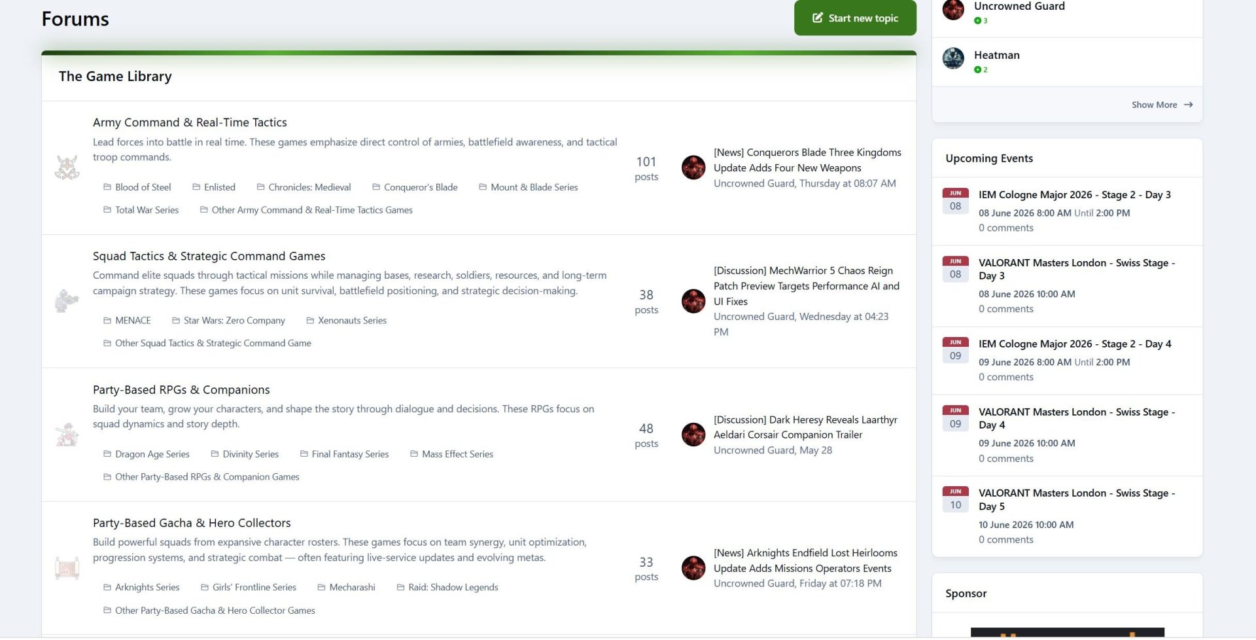This screenshot has height=640, width=1256.
Task: Open Other Party-Based RPGs & Companion Games
Action: (201, 477)
